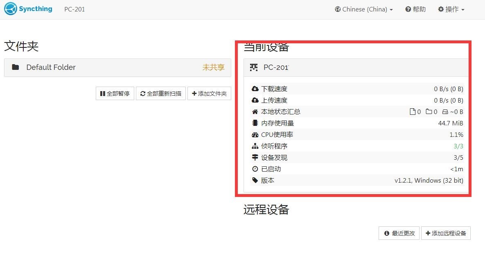This screenshot has width=485, height=266.
Task: Click the 全部暂停 pause all button
Action: coord(115,93)
